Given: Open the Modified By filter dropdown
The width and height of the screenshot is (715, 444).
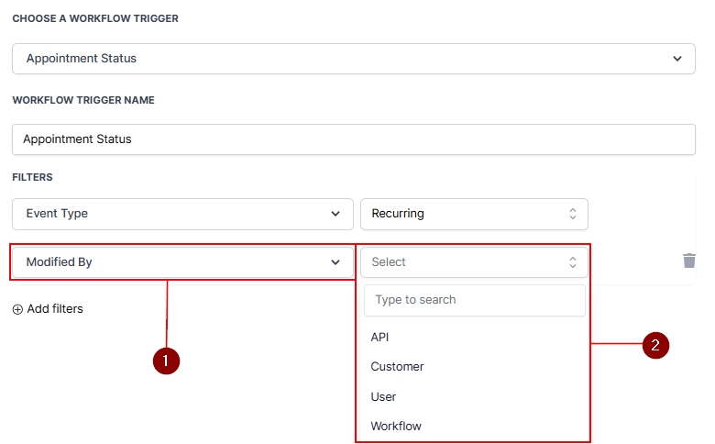Looking at the screenshot, I should pos(182,262).
